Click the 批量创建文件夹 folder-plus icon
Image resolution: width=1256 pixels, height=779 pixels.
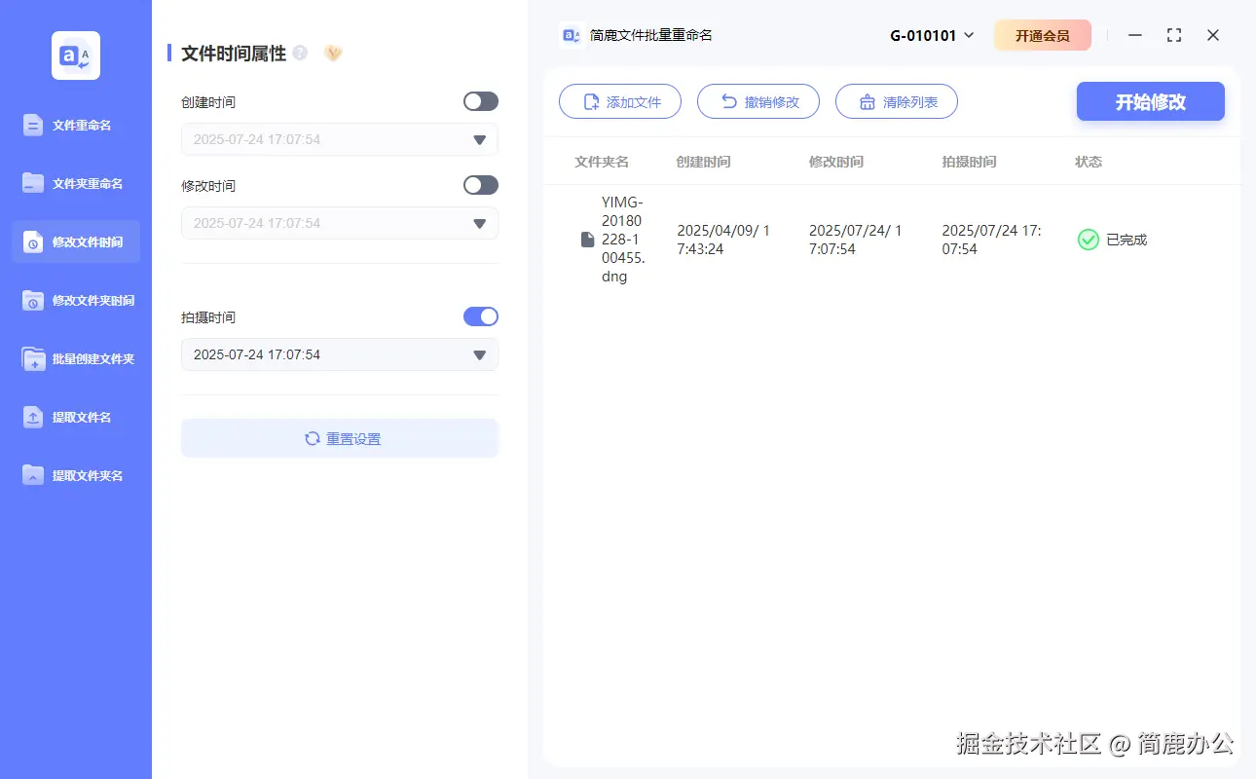[x=33, y=358]
